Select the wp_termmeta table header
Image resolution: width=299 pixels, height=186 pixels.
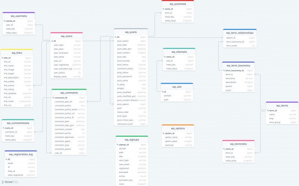[x=238, y=144]
